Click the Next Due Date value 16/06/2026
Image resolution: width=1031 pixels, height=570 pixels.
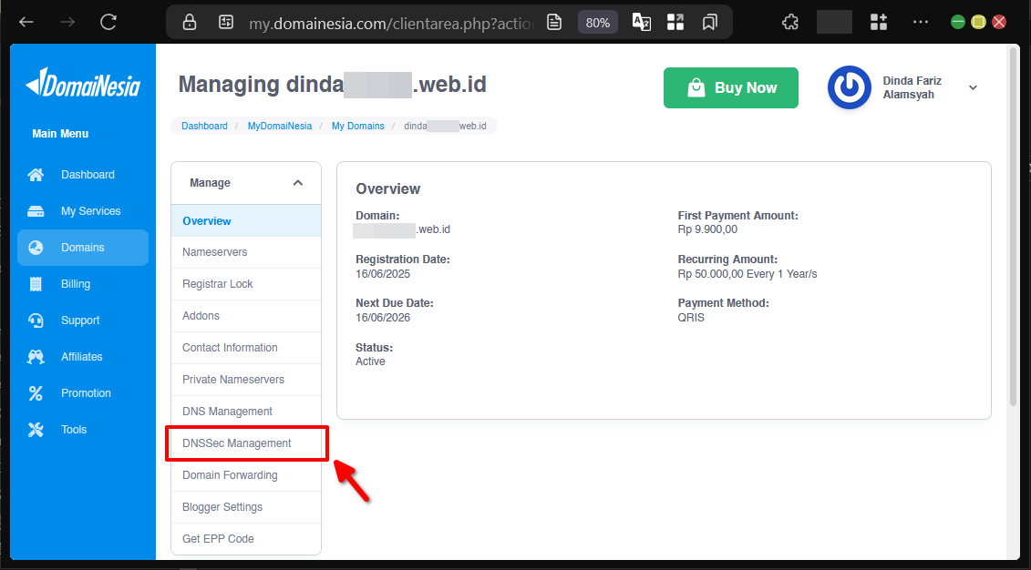[x=383, y=318]
